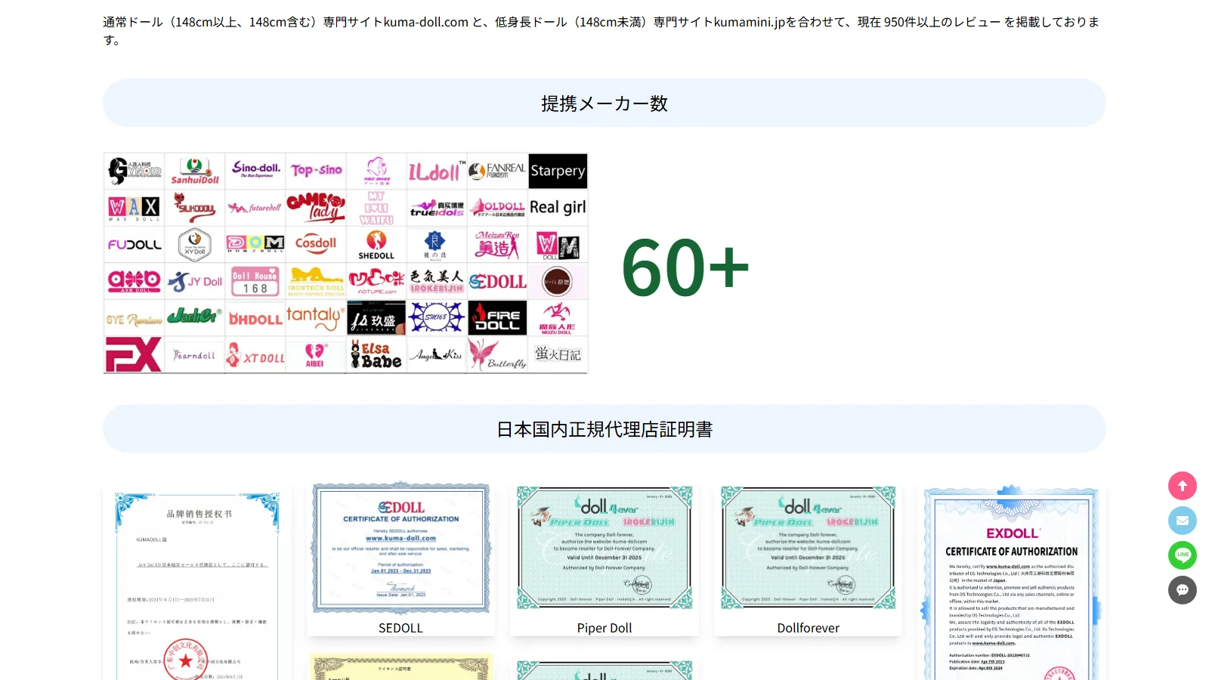Viewport: 1209px width, 680px height.
Task: Click the Elsa Babe brand logo
Action: point(376,354)
